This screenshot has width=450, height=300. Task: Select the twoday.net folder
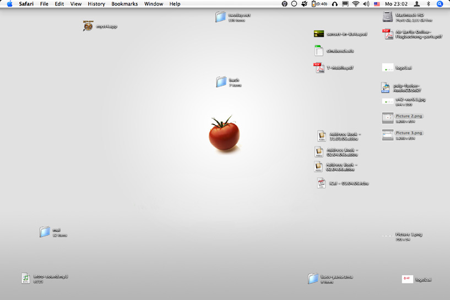(221, 17)
